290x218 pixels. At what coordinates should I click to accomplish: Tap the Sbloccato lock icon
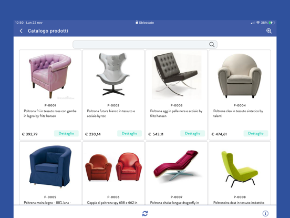click(x=137, y=22)
